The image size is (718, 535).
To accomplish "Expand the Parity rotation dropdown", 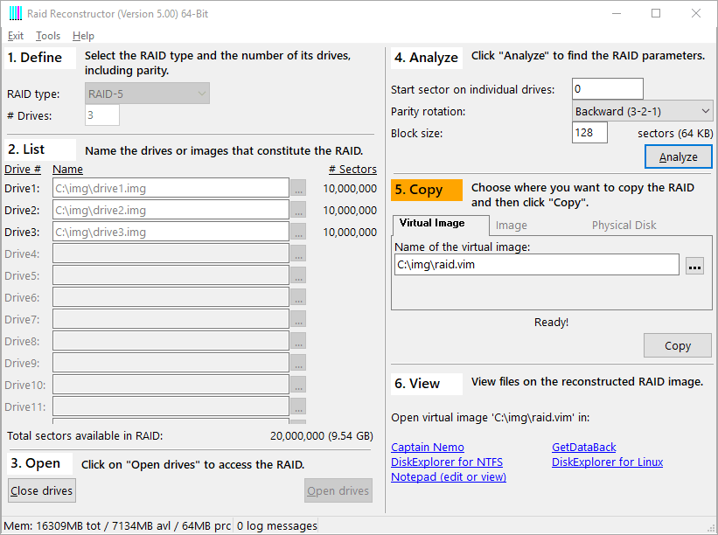I will coord(643,111).
